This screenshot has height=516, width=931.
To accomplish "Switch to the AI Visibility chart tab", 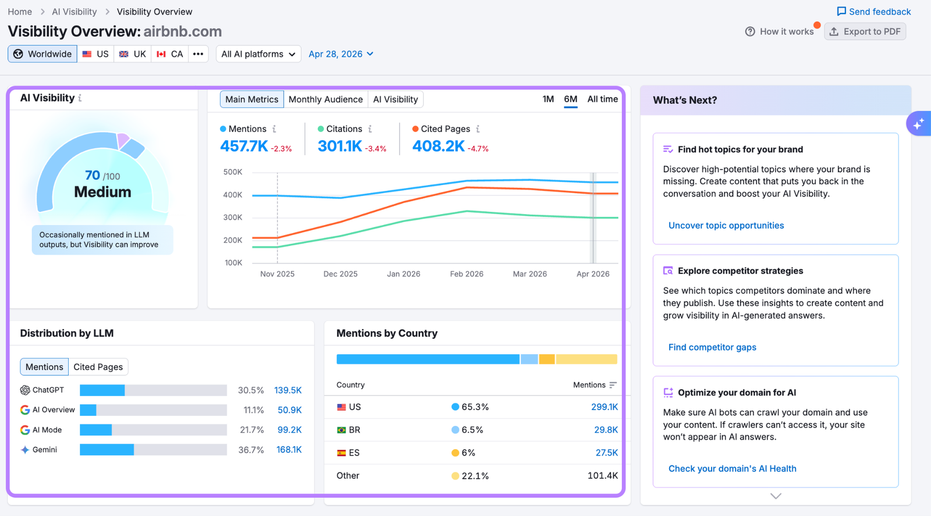I will coord(396,99).
